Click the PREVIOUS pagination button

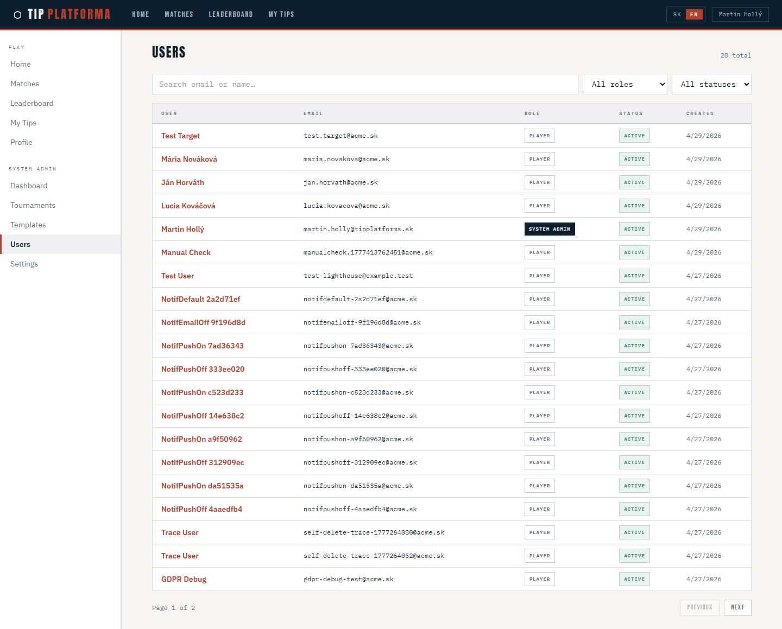click(x=699, y=607)
